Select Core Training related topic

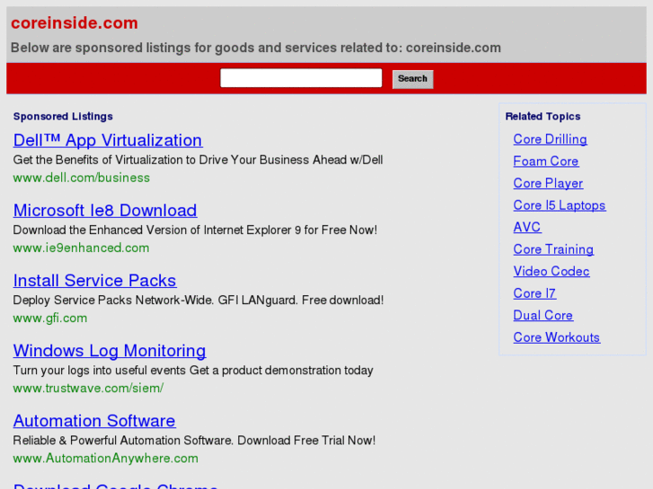[553, 249]
